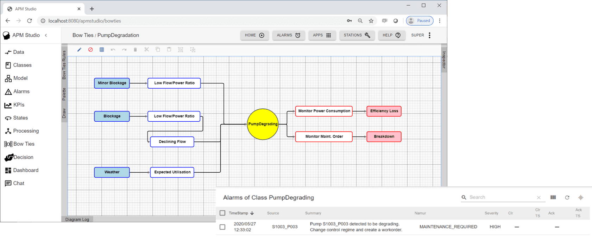The height and width of the screenshot is (243, 592).
Task: Click the undo arrow icon
Action: point(113,50)
